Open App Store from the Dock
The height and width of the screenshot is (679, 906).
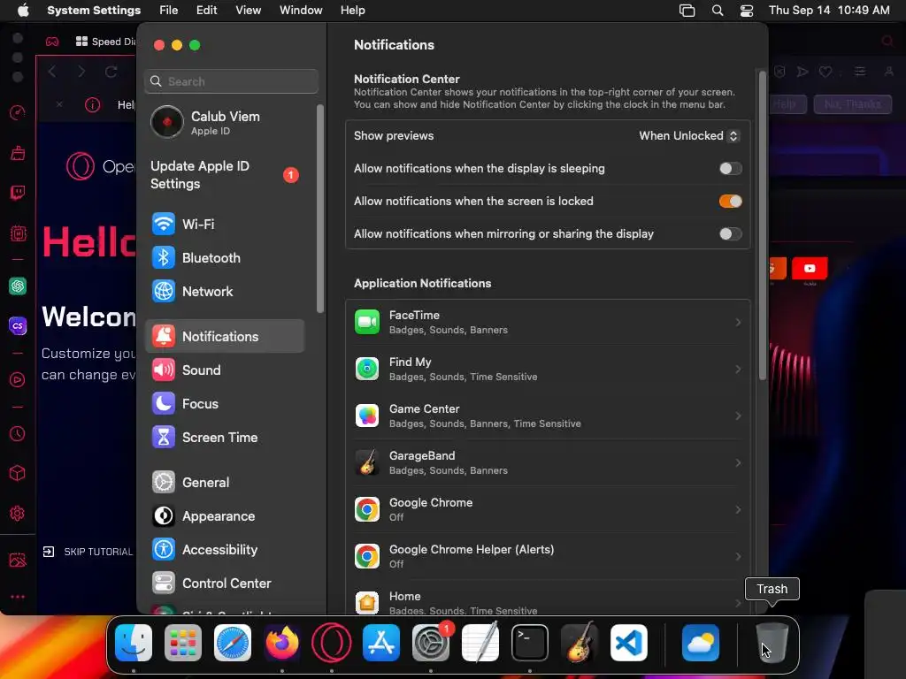pos(381,643)
